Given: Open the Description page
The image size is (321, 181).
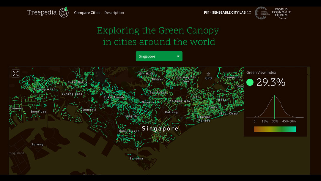Looking at the screenshot, I should 114,13.
